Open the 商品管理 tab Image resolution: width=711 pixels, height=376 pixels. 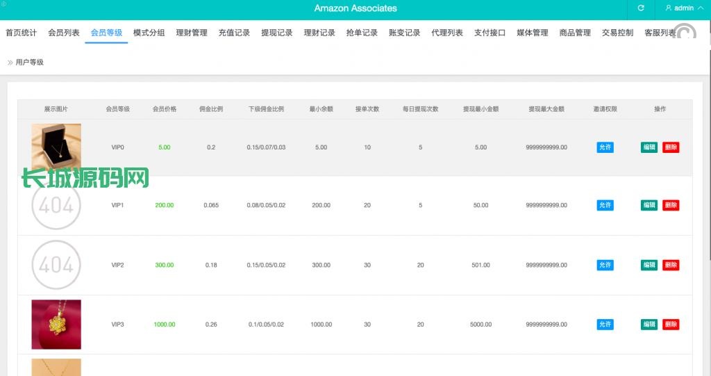[575, 33]
